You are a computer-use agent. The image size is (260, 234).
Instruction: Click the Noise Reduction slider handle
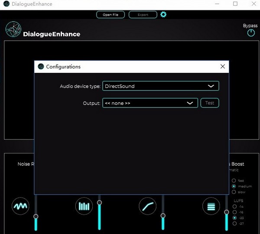pos(36,216)
